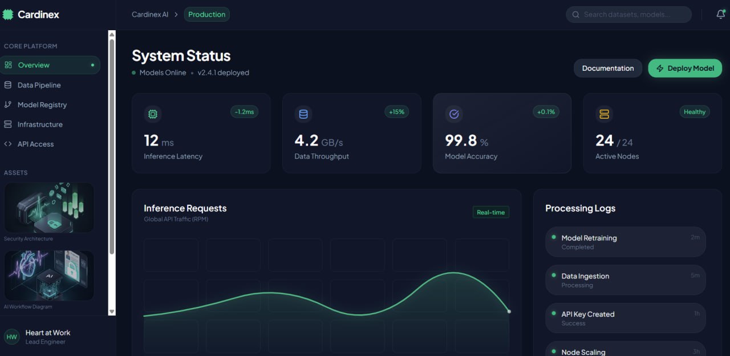Click the Data Pipeline database icon
Image resolution: width=730 pixels, height=356 pixels.
pos(8,85)
